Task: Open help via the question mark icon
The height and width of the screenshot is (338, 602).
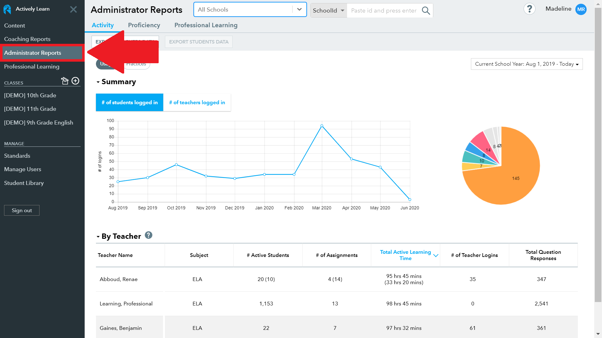Action: click(x=530, y=9)
